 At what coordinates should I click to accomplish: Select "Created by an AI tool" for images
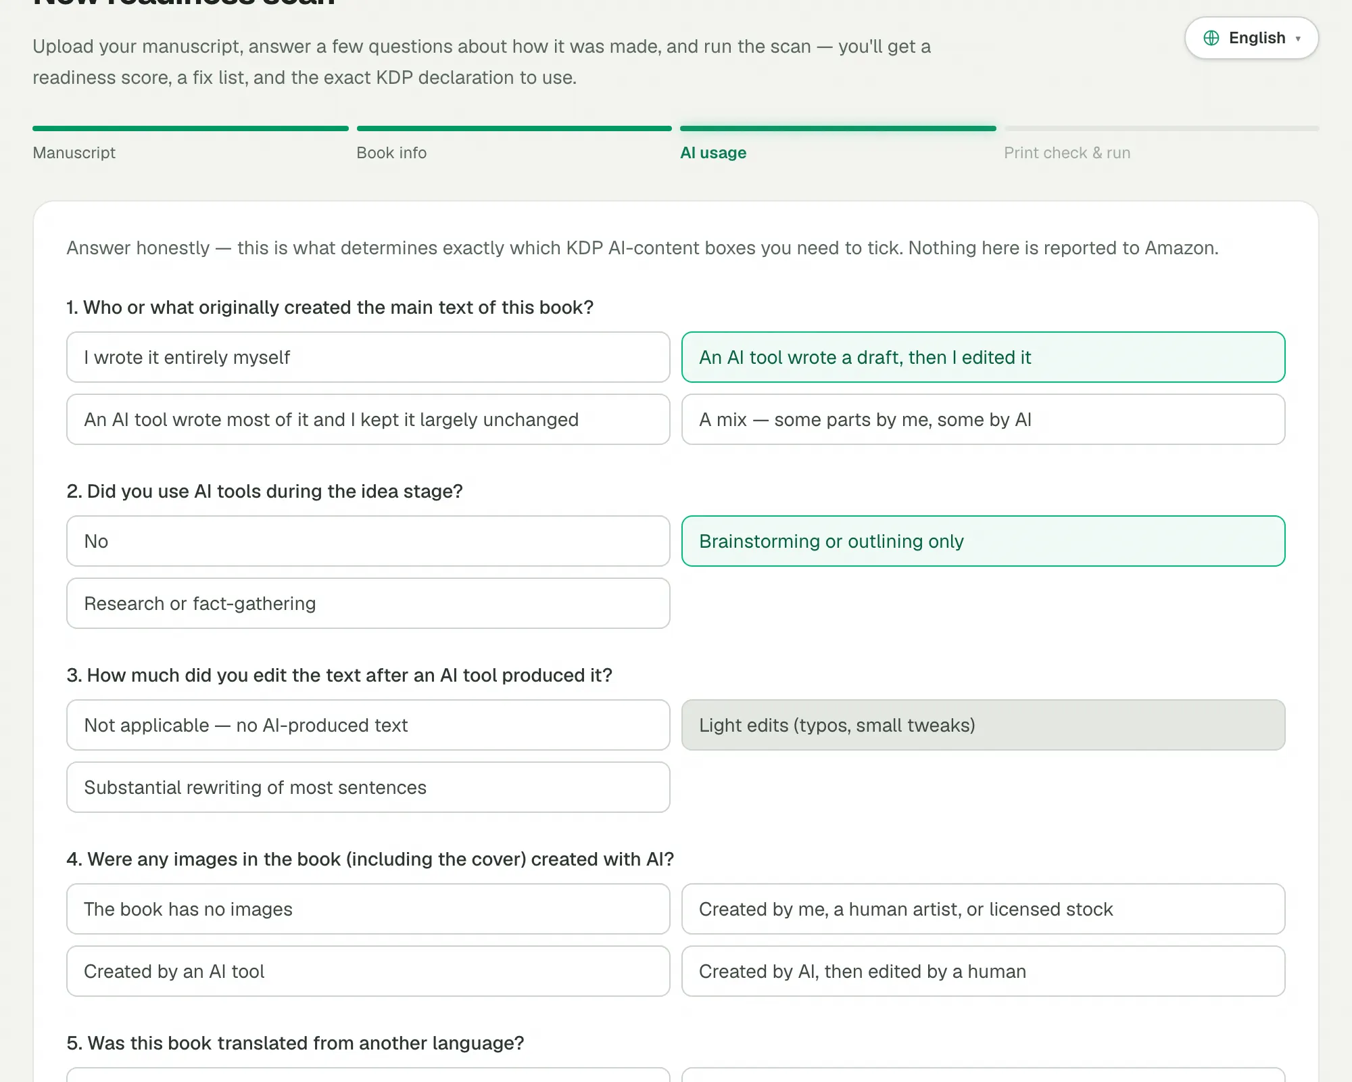368,971
